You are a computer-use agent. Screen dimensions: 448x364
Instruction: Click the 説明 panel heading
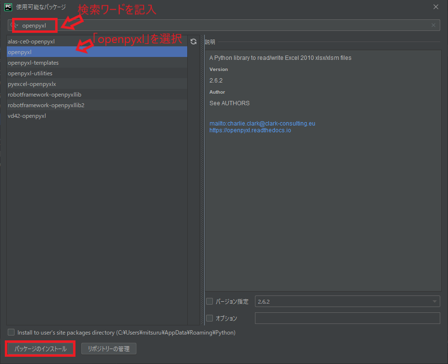tap(210, 42)
